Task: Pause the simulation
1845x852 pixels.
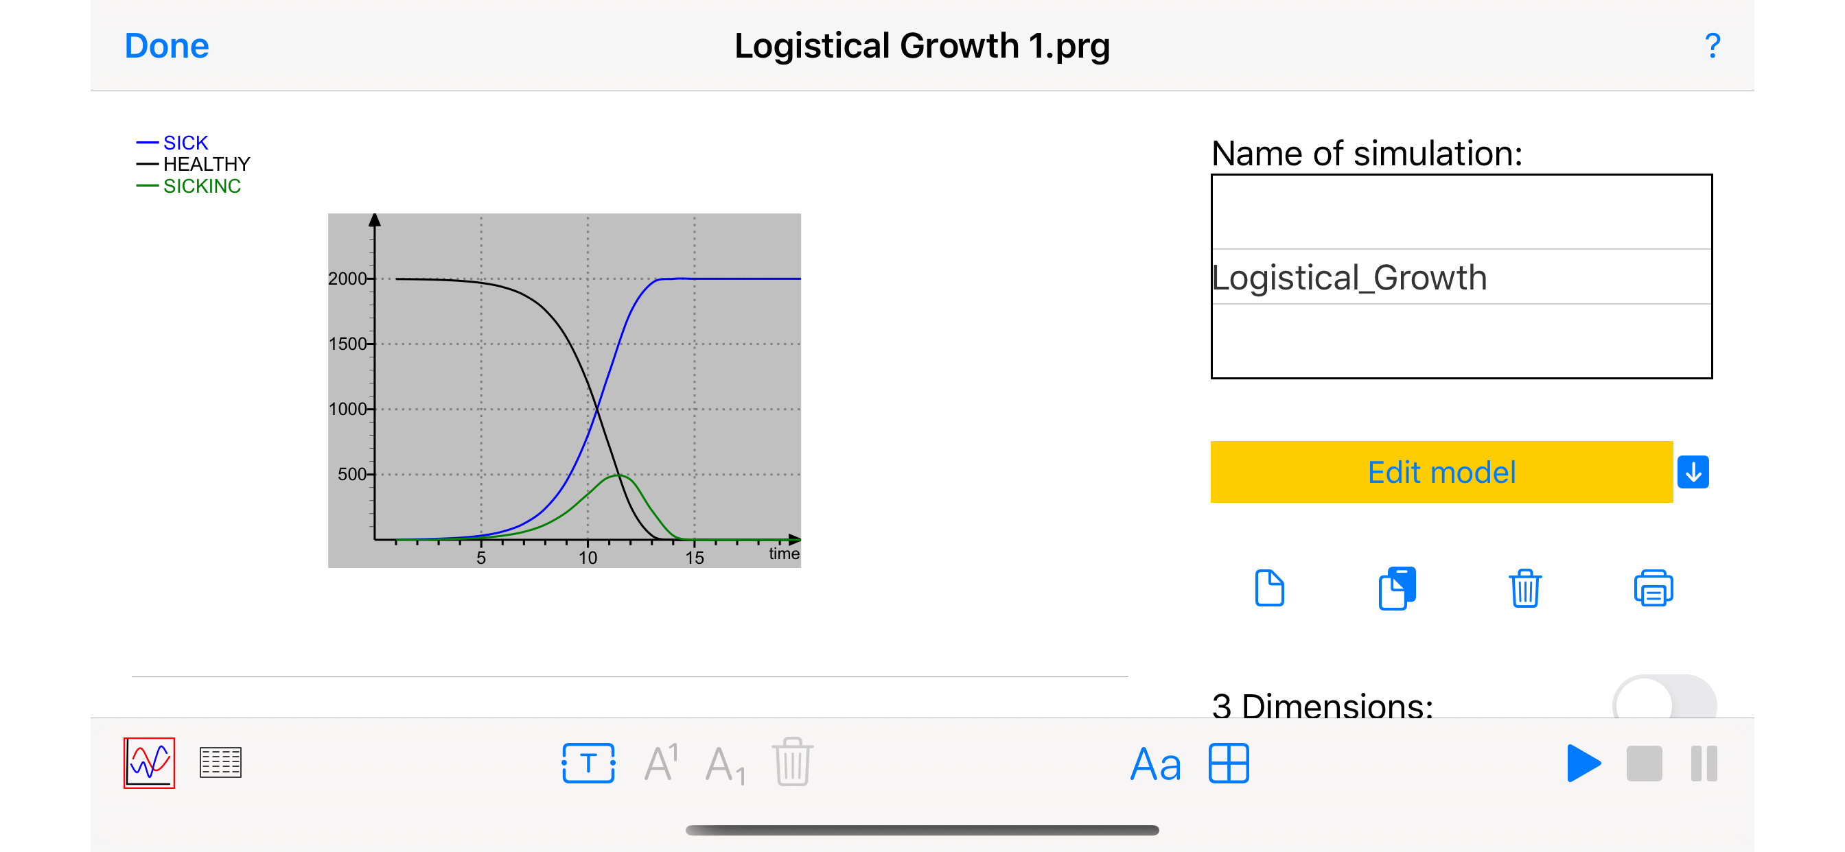Action: coord(1704,764)
